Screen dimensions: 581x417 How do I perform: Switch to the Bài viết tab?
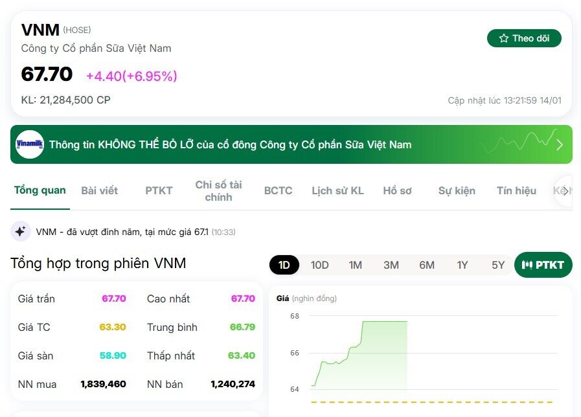coord(100,190)
